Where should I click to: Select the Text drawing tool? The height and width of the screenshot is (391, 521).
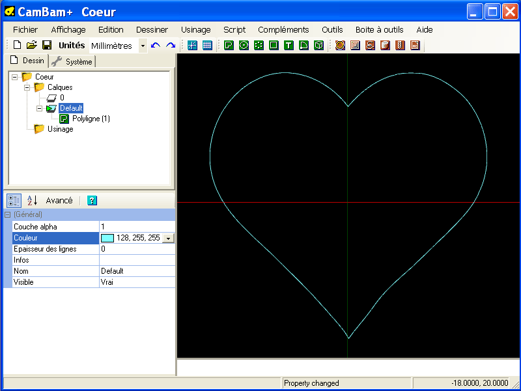point(289,45)
